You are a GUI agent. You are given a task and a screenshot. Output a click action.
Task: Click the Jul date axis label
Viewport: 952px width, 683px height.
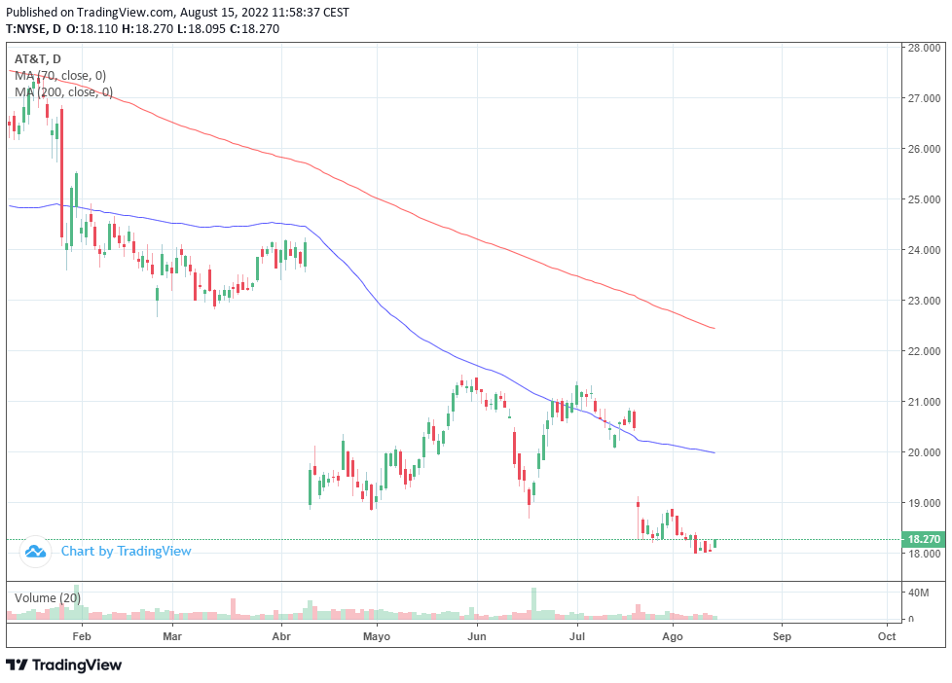pos(577,636)
